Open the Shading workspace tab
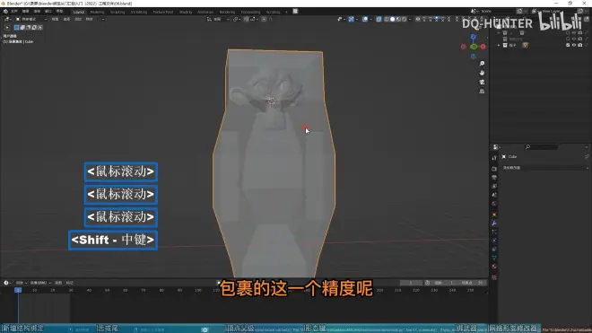592x333 pixels. [x=186, y=12]
